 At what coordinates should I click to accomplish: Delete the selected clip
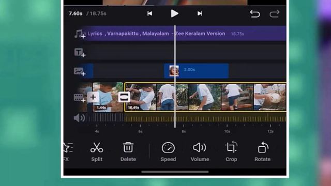(x=128, y=152)
